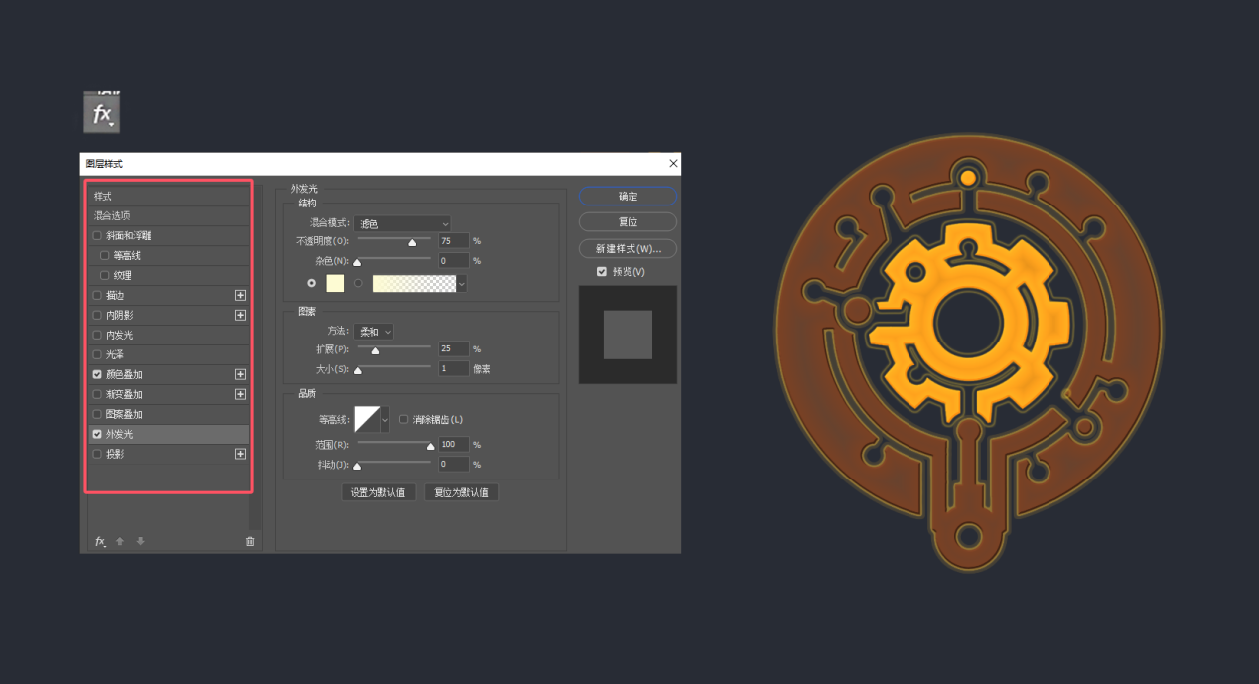Image resolution: width=1259 pixels, height=684 pixels.
Task: Click the plus icon beside 描边
Action: pos(240,295)
